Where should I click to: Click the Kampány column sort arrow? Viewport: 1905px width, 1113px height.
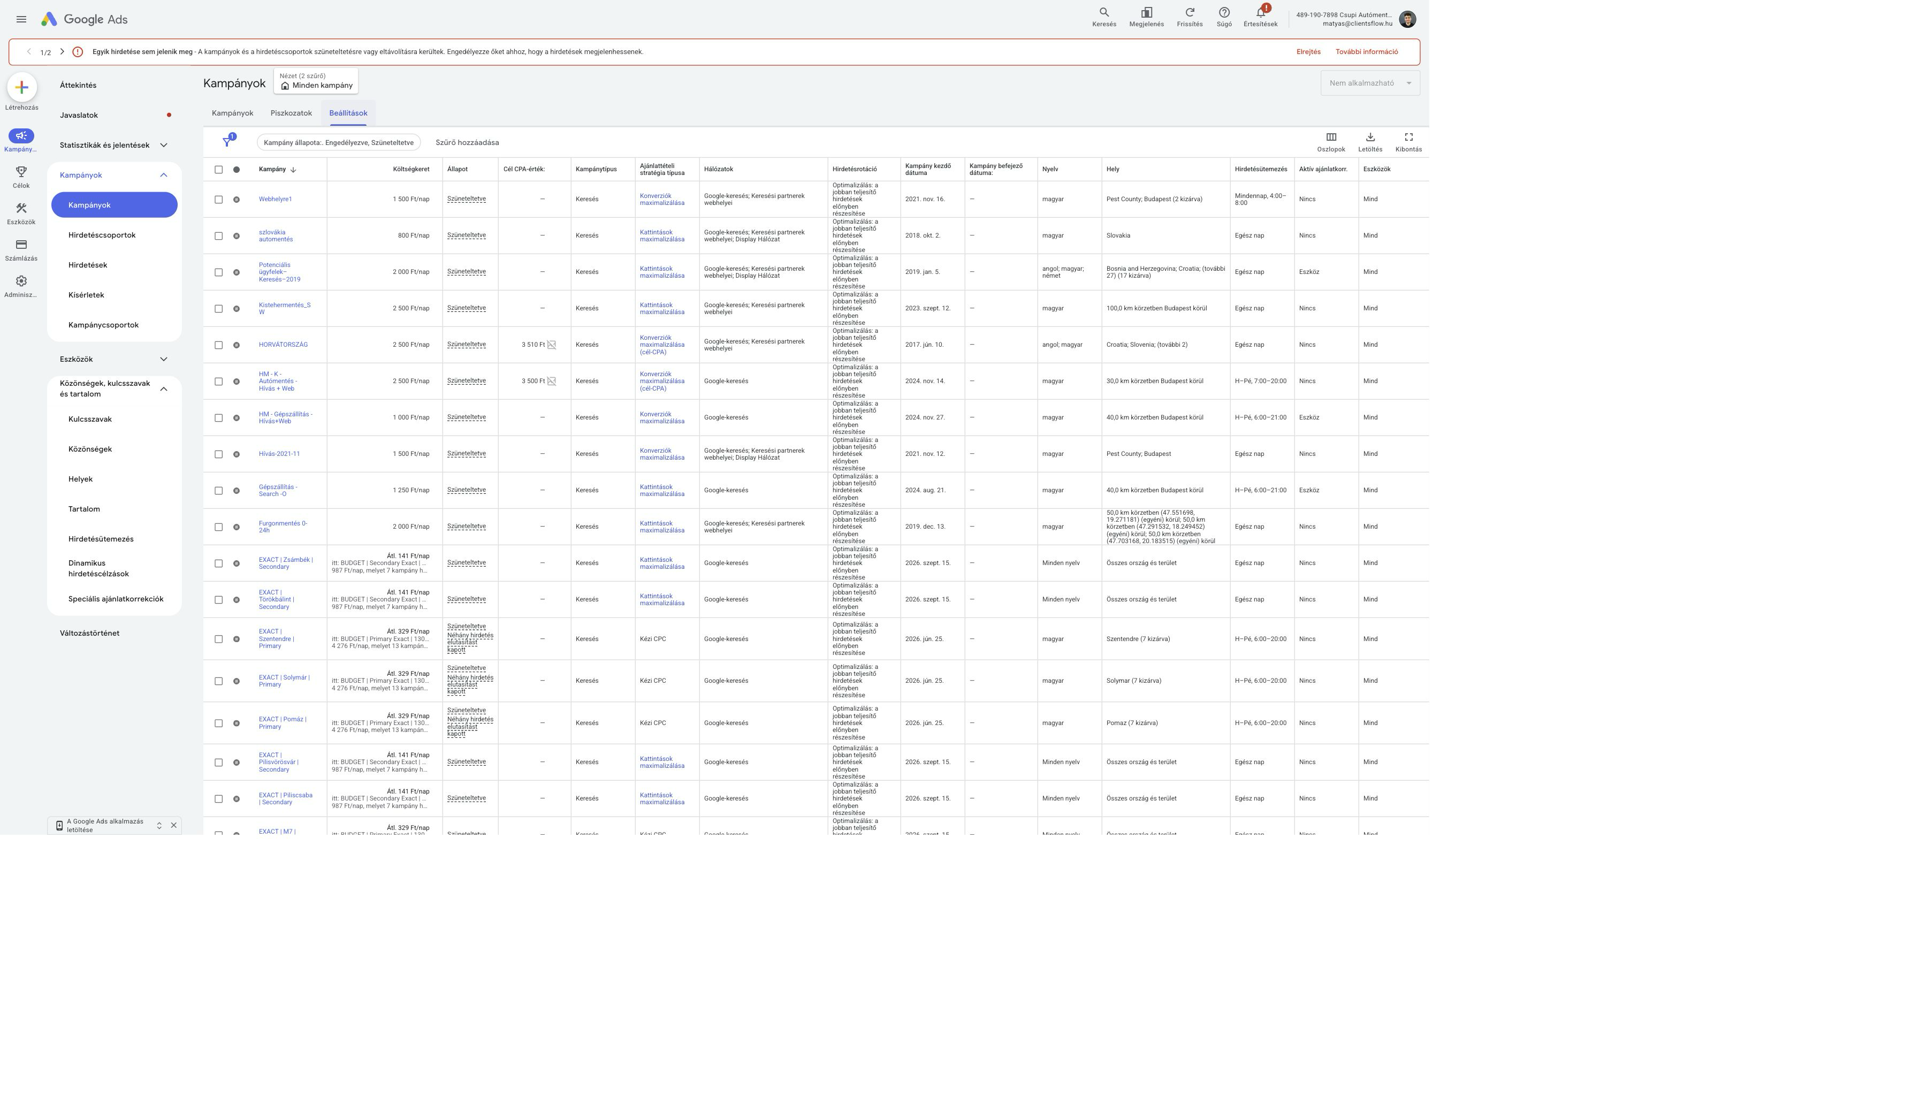click(293, 170)
